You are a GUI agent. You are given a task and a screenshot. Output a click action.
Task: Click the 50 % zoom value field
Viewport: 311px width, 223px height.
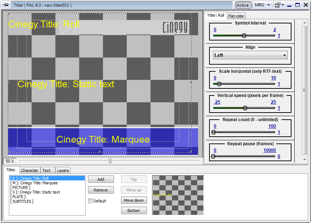10,161
